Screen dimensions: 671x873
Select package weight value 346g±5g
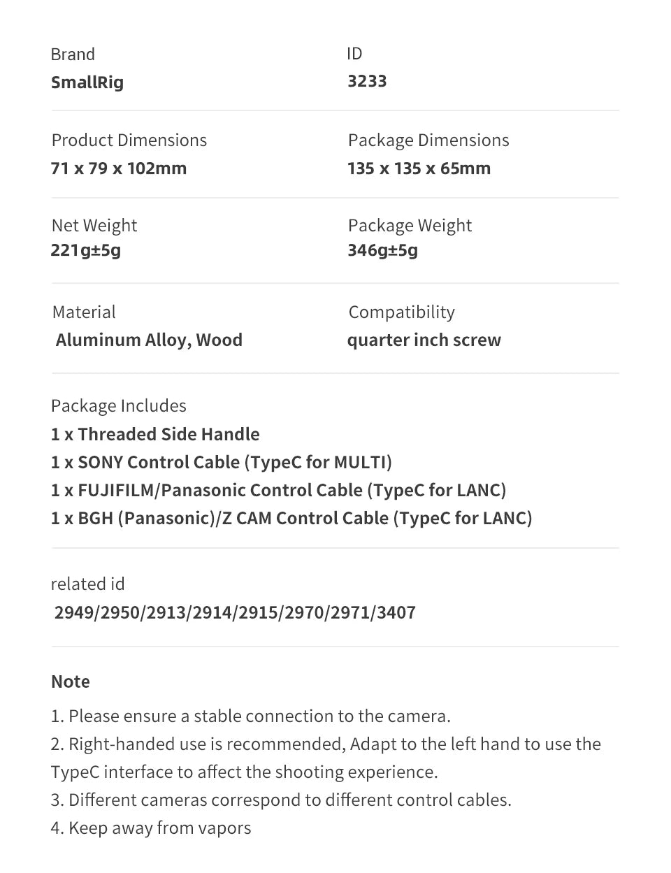pos(382,251)
